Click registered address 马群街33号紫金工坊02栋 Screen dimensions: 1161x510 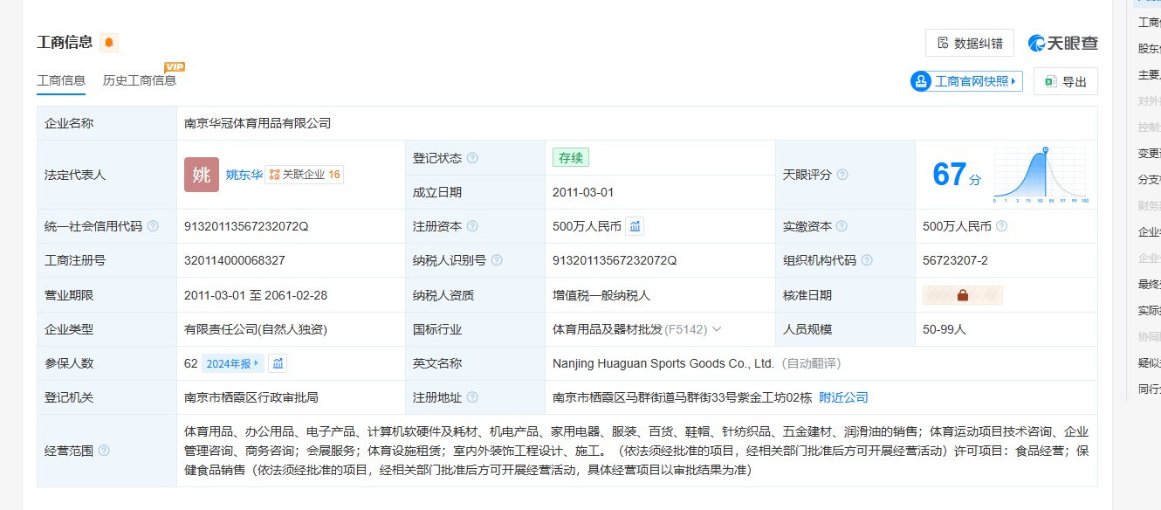pos(682,397)
